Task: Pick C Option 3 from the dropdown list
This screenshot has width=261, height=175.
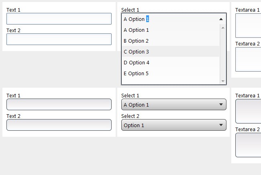Action: click(170, 51)
